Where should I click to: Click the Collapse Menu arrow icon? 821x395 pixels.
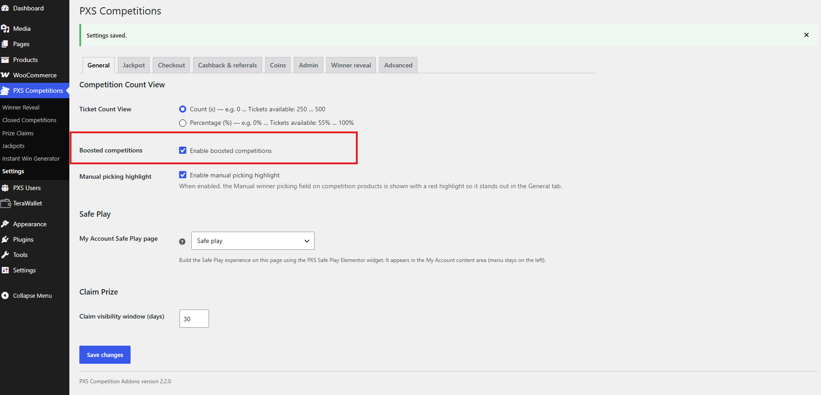tap(5, 295)
